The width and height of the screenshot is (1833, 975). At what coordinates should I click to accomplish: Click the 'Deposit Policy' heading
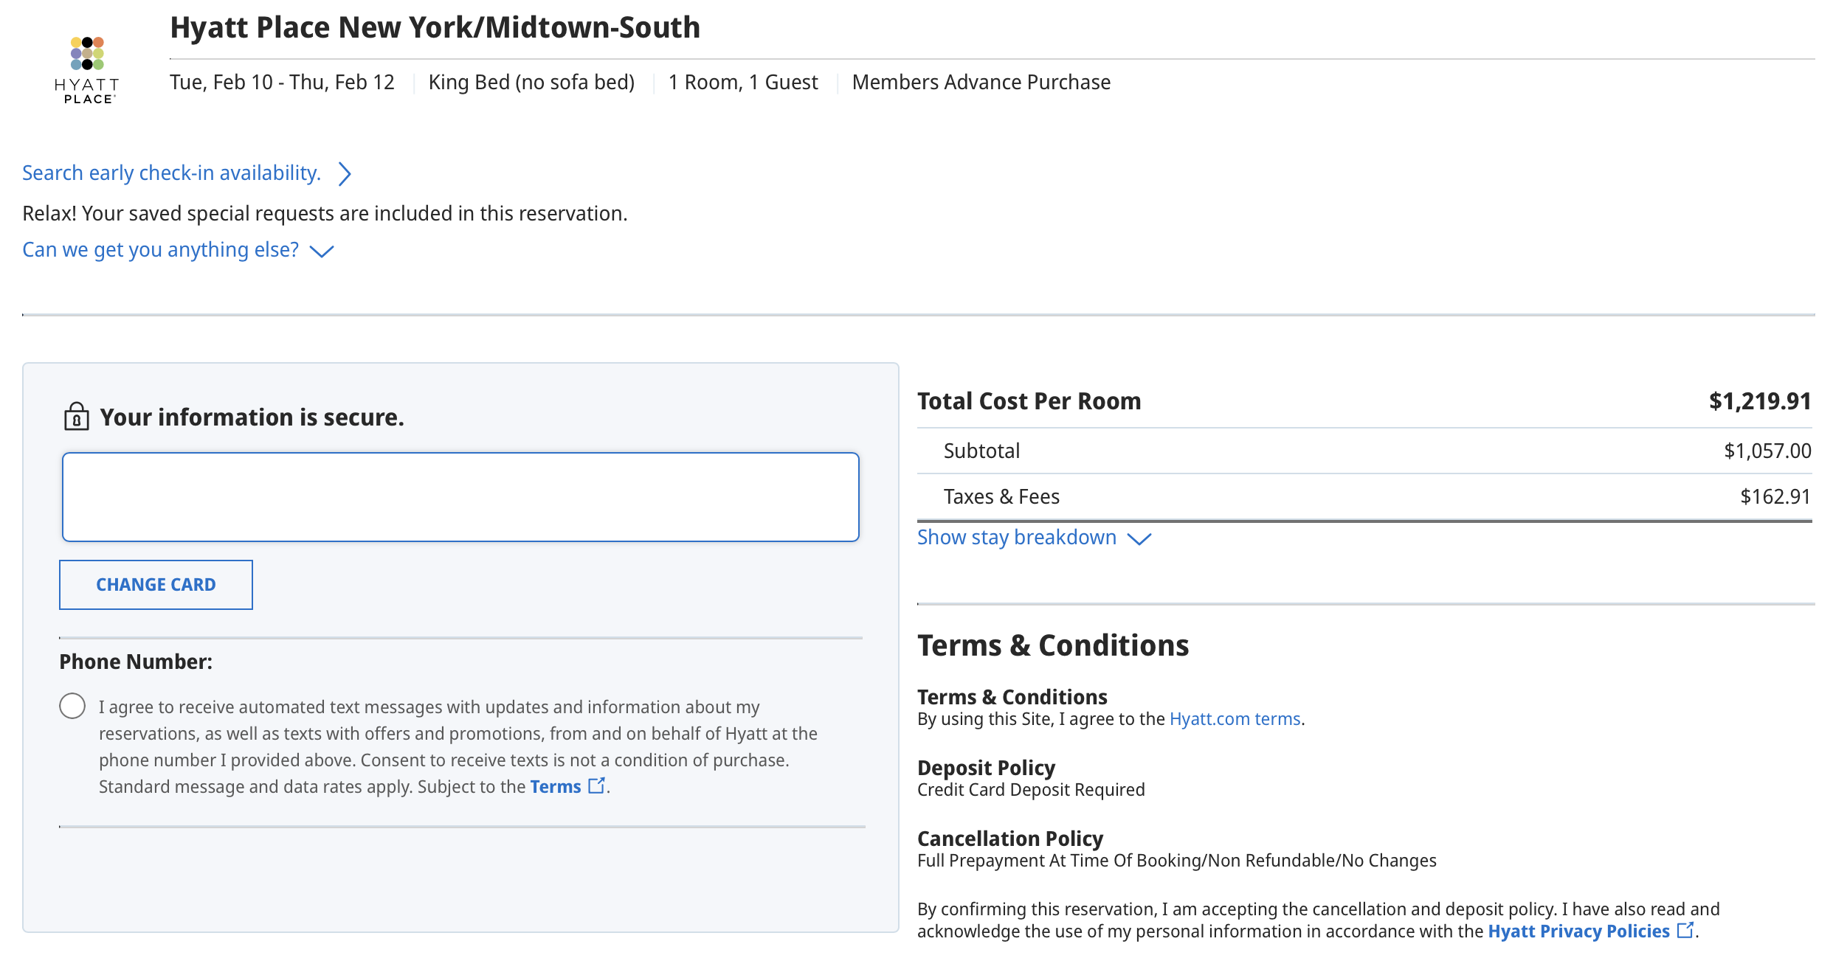tap(986, 768)
